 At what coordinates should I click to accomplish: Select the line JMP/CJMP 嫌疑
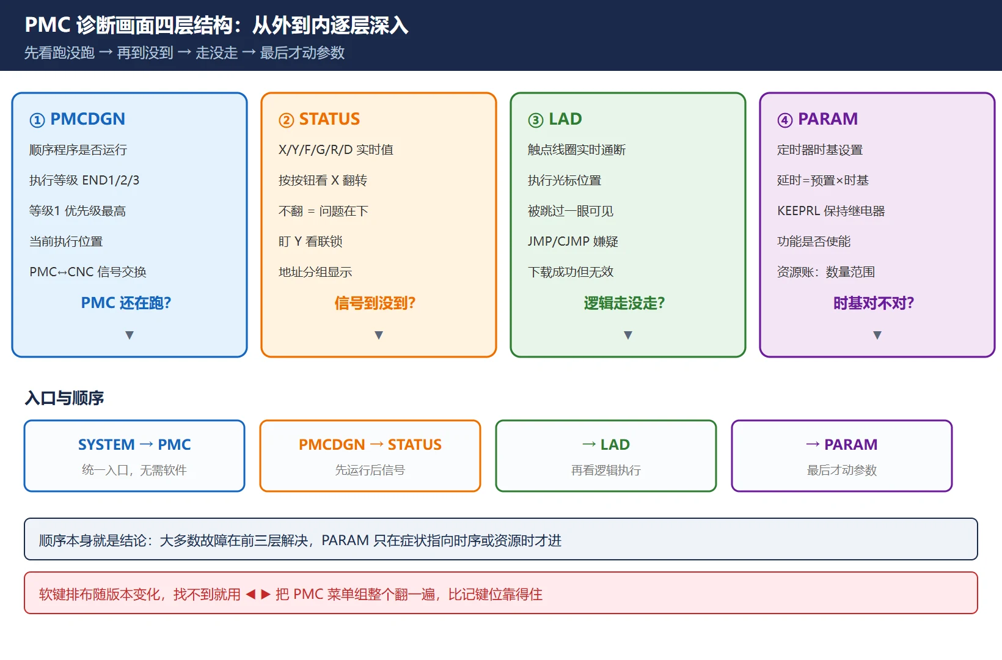coord(573,241)
